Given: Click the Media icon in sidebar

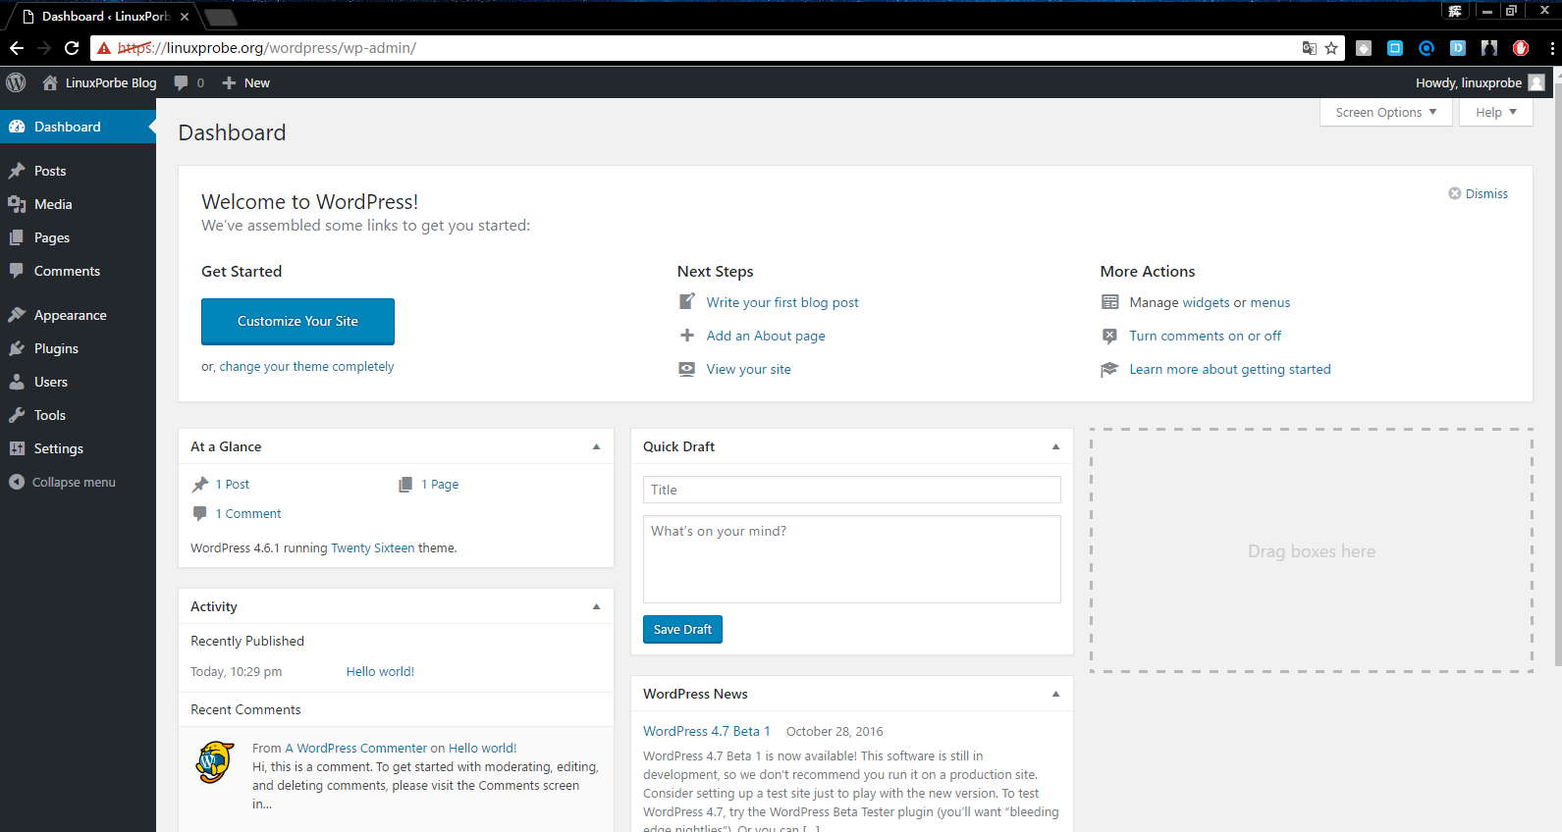Looking at the screenshot, I should point(17,204).
